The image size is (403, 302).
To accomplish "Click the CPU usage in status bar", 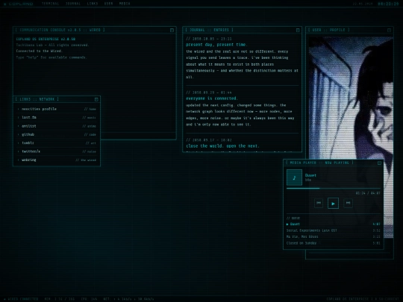I will (x=89, y=299).
